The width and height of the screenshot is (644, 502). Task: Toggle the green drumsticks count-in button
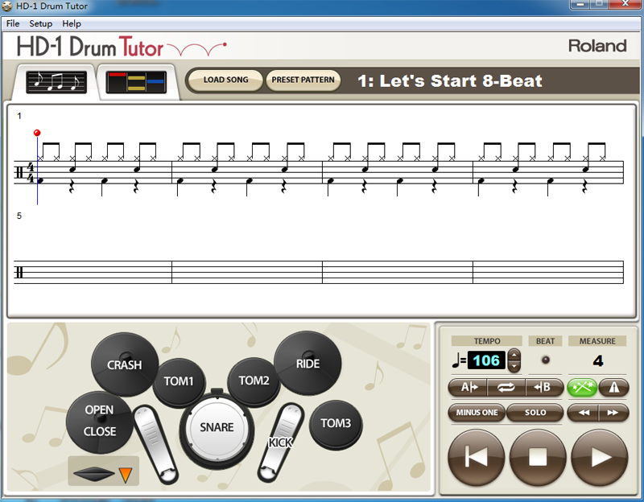(581, 387)
